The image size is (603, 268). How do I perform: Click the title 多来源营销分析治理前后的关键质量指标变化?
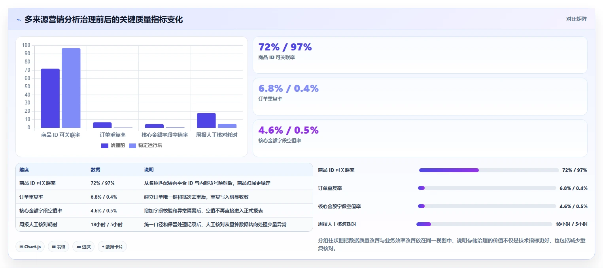(x=104, y=19)
